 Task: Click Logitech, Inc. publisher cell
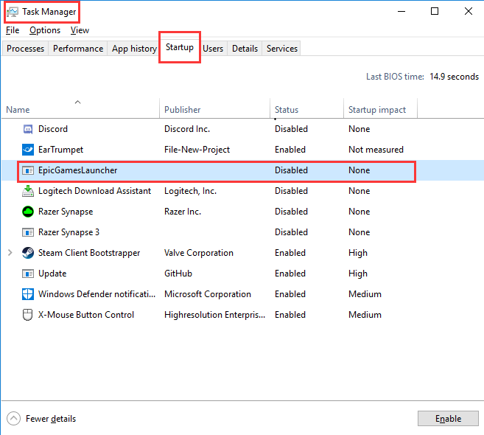pyautogui.click(x=191, y=191)
